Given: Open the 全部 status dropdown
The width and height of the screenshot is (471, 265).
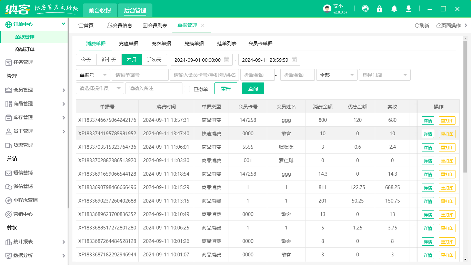Looking at the screenshot, I should [337, 75].
